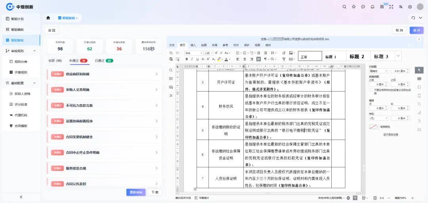
Task: Click the notification bell icon
Action: pos(372,7)
